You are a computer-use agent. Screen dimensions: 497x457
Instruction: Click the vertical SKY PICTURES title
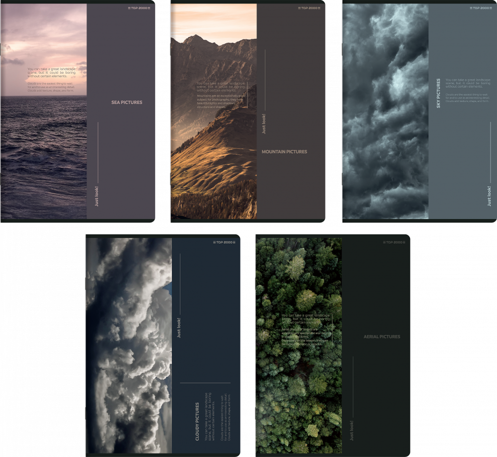[438, 93]
